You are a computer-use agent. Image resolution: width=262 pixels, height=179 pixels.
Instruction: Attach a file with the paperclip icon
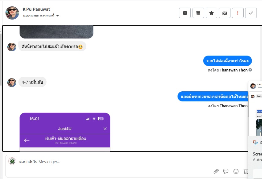pos(216,171)
